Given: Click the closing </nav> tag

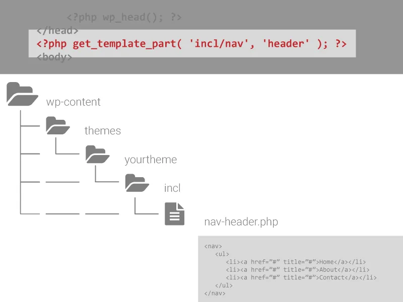Looking at the screenshot, I should (x=215, y=293).
